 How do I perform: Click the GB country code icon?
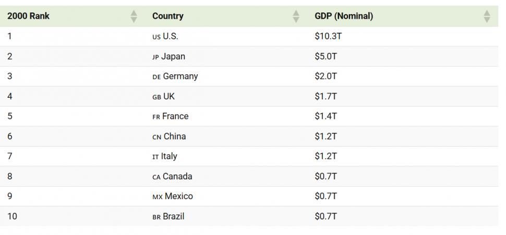156,97
